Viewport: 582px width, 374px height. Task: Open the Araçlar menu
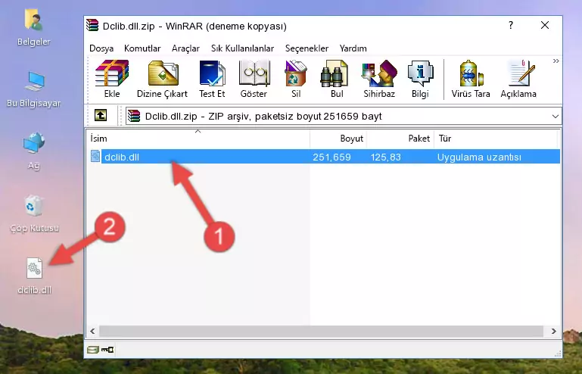click(x=185, y=48)
